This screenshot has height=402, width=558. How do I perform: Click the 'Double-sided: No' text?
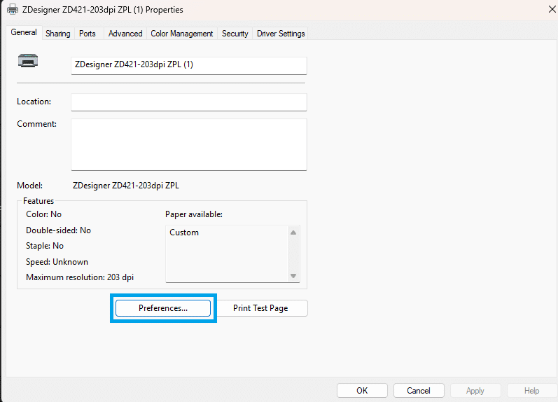58,230
